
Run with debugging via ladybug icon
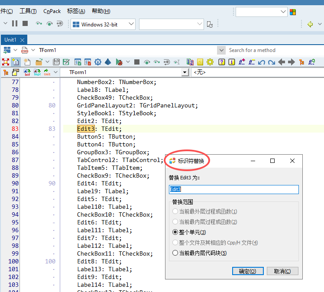119,62
